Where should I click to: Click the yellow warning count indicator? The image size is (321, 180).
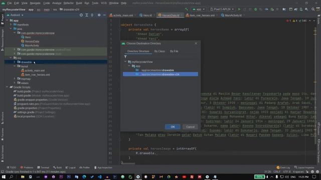pyautogui.click(x=295, y=21)
